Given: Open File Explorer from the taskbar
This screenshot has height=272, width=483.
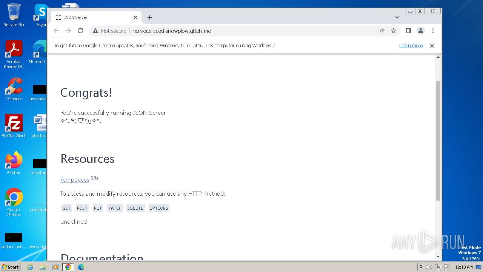Looking at the screenshot, I should coord(43,267).
